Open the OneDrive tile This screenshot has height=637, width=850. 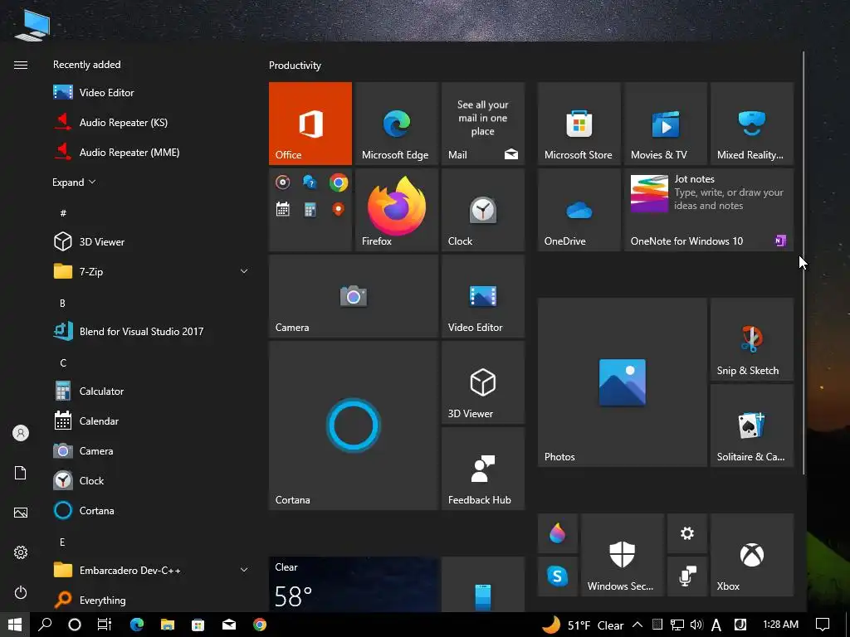click(579, 210)
